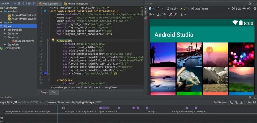Screen dimensions: 257x123
Task: Open the Android project view dropdown
Action: [x=8, y=4]
